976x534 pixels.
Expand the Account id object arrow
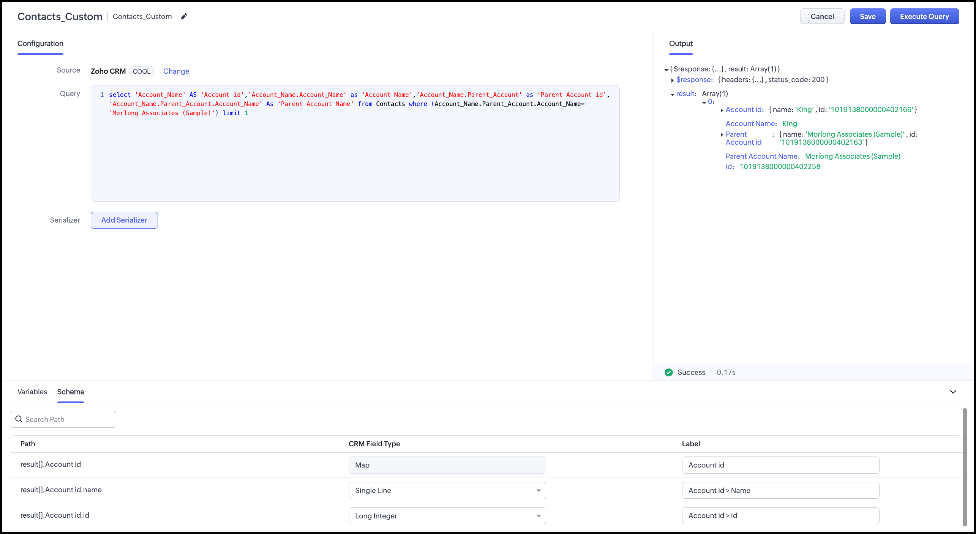pyautogui.click(x=722, y=110)
